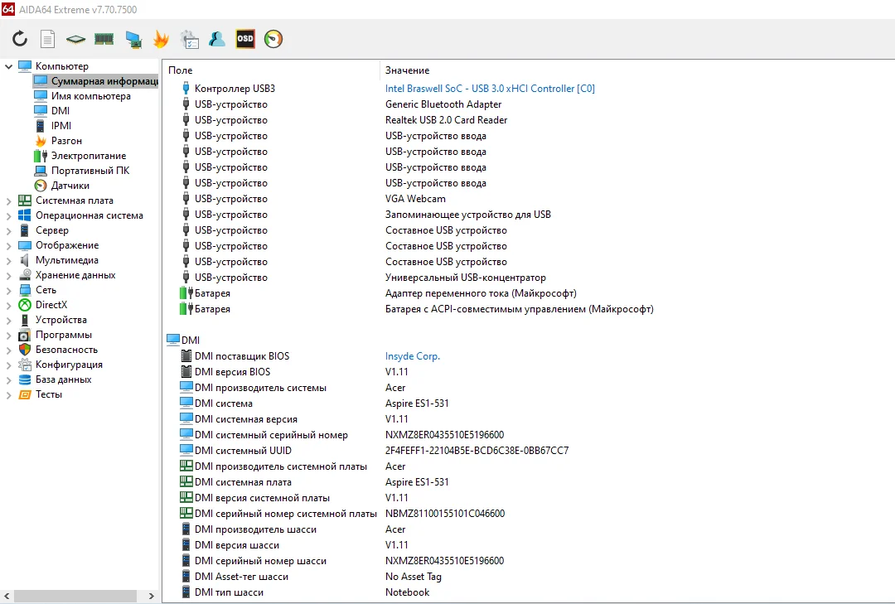Viewport: 895px width, 604px height.
Task: Select DMI производитель шасси row
Action: (529, 529)
